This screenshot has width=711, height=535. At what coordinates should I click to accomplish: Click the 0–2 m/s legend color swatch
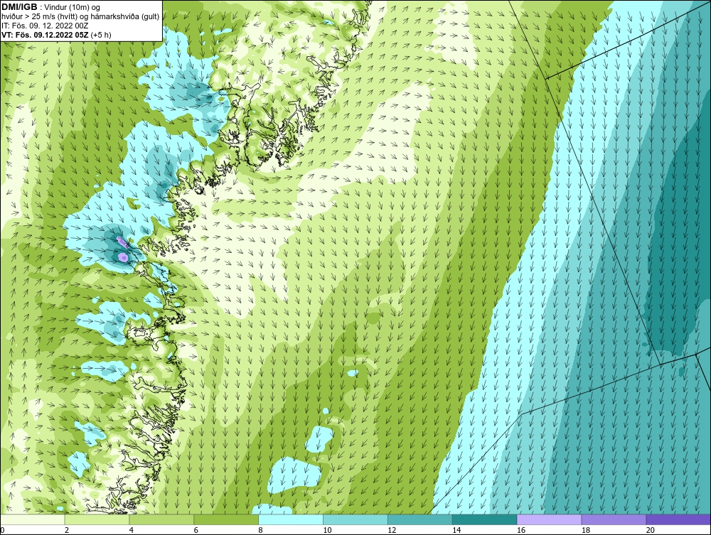(33, 519)
